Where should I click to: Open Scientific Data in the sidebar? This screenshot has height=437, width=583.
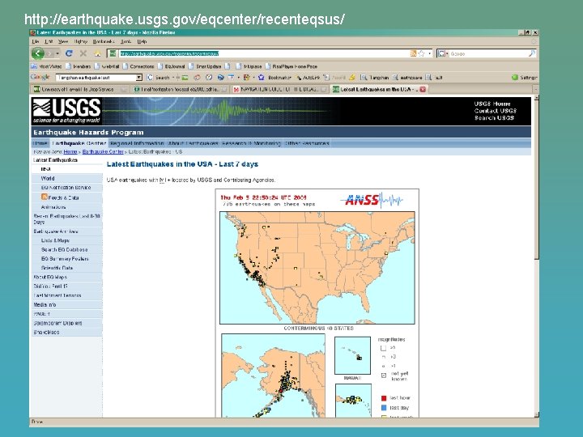point(67,268)
